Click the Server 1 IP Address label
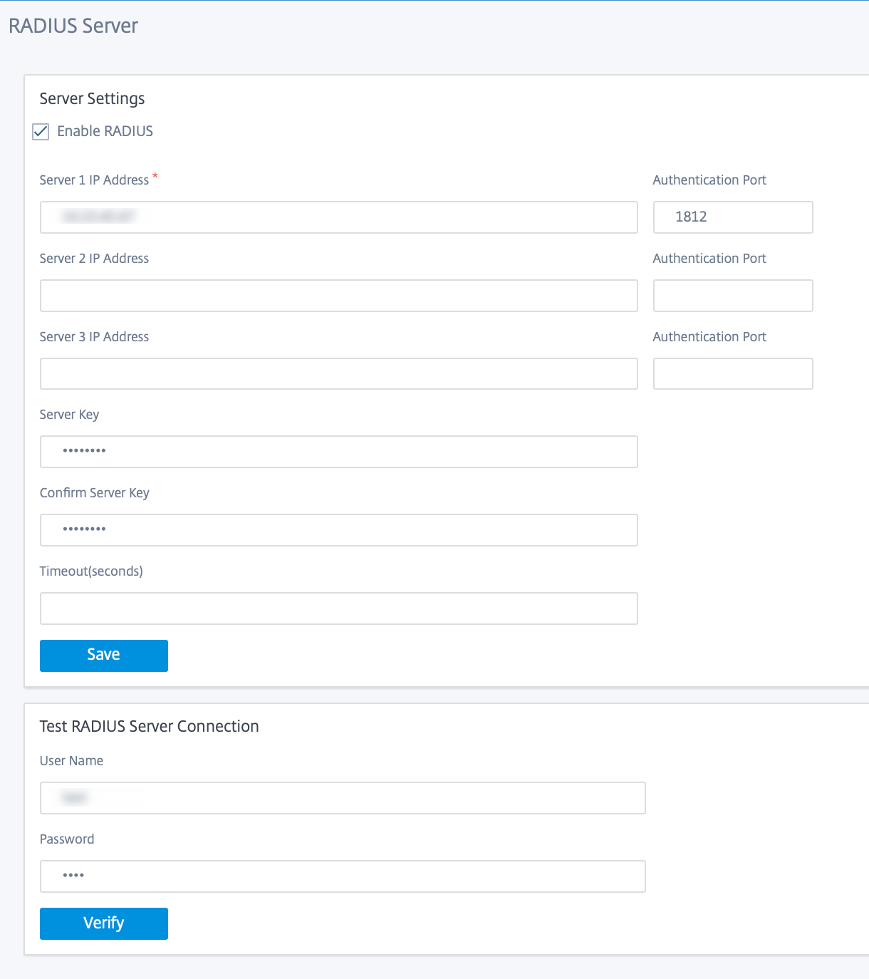The height and width of the screenshot is (979, 869). click(x=95, y=180)
